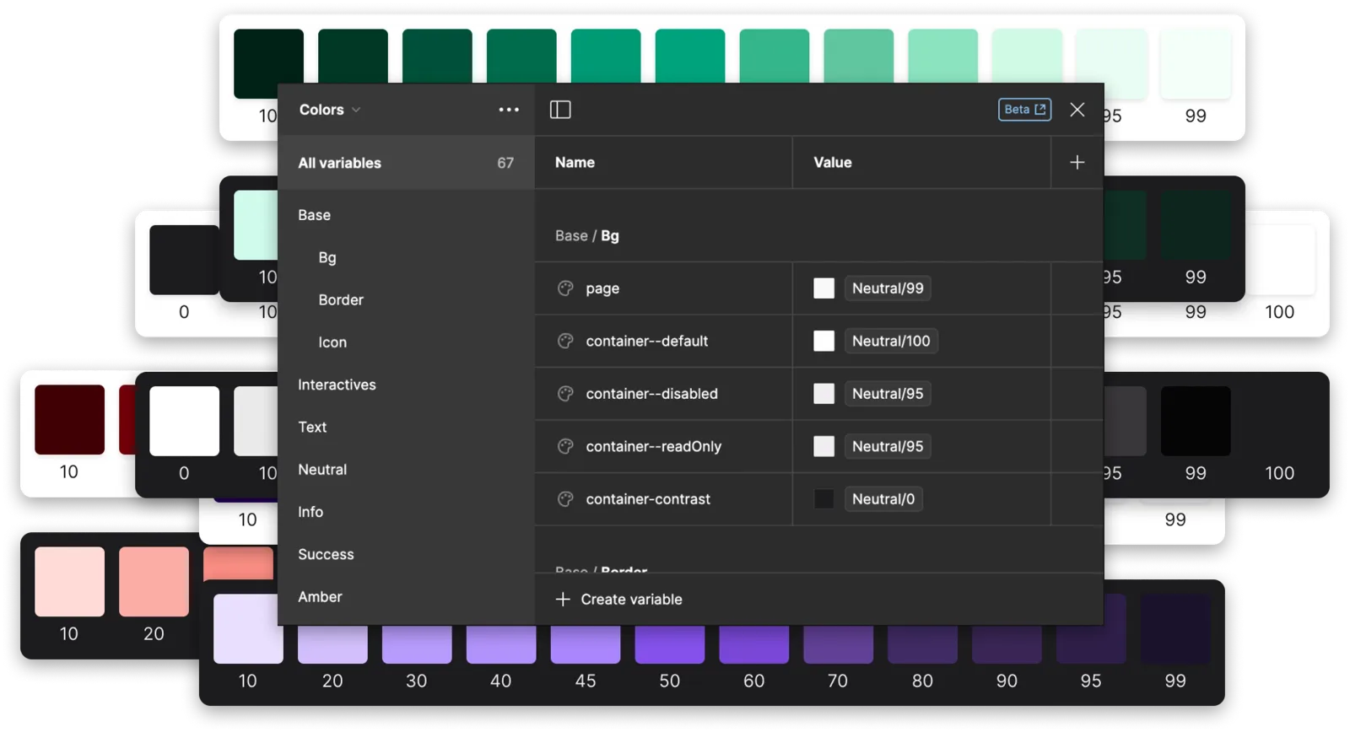Click the Value column header

point(833,163)
